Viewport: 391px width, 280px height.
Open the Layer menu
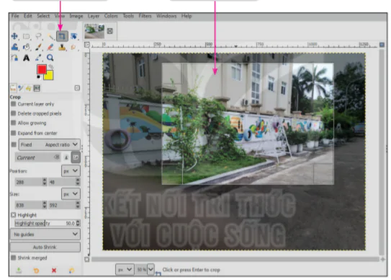[x=94, y=16]
